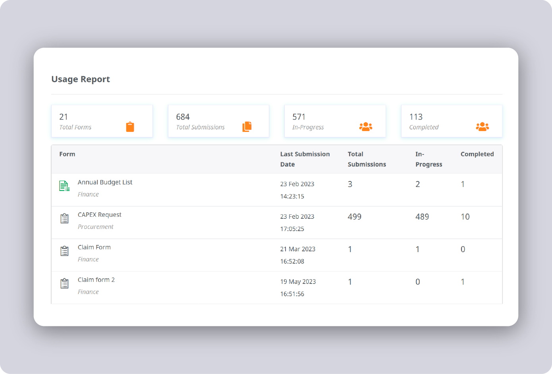The height and width of the screenshot is (374, 552).
Task: Click the people icon on In-Progress card
Action: coord(365,126)
